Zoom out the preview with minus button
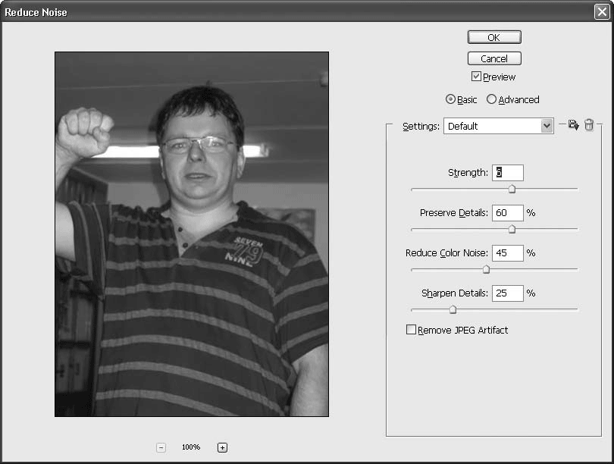The height and width of the screenshot is (464, 614). (x=161, y=447)
